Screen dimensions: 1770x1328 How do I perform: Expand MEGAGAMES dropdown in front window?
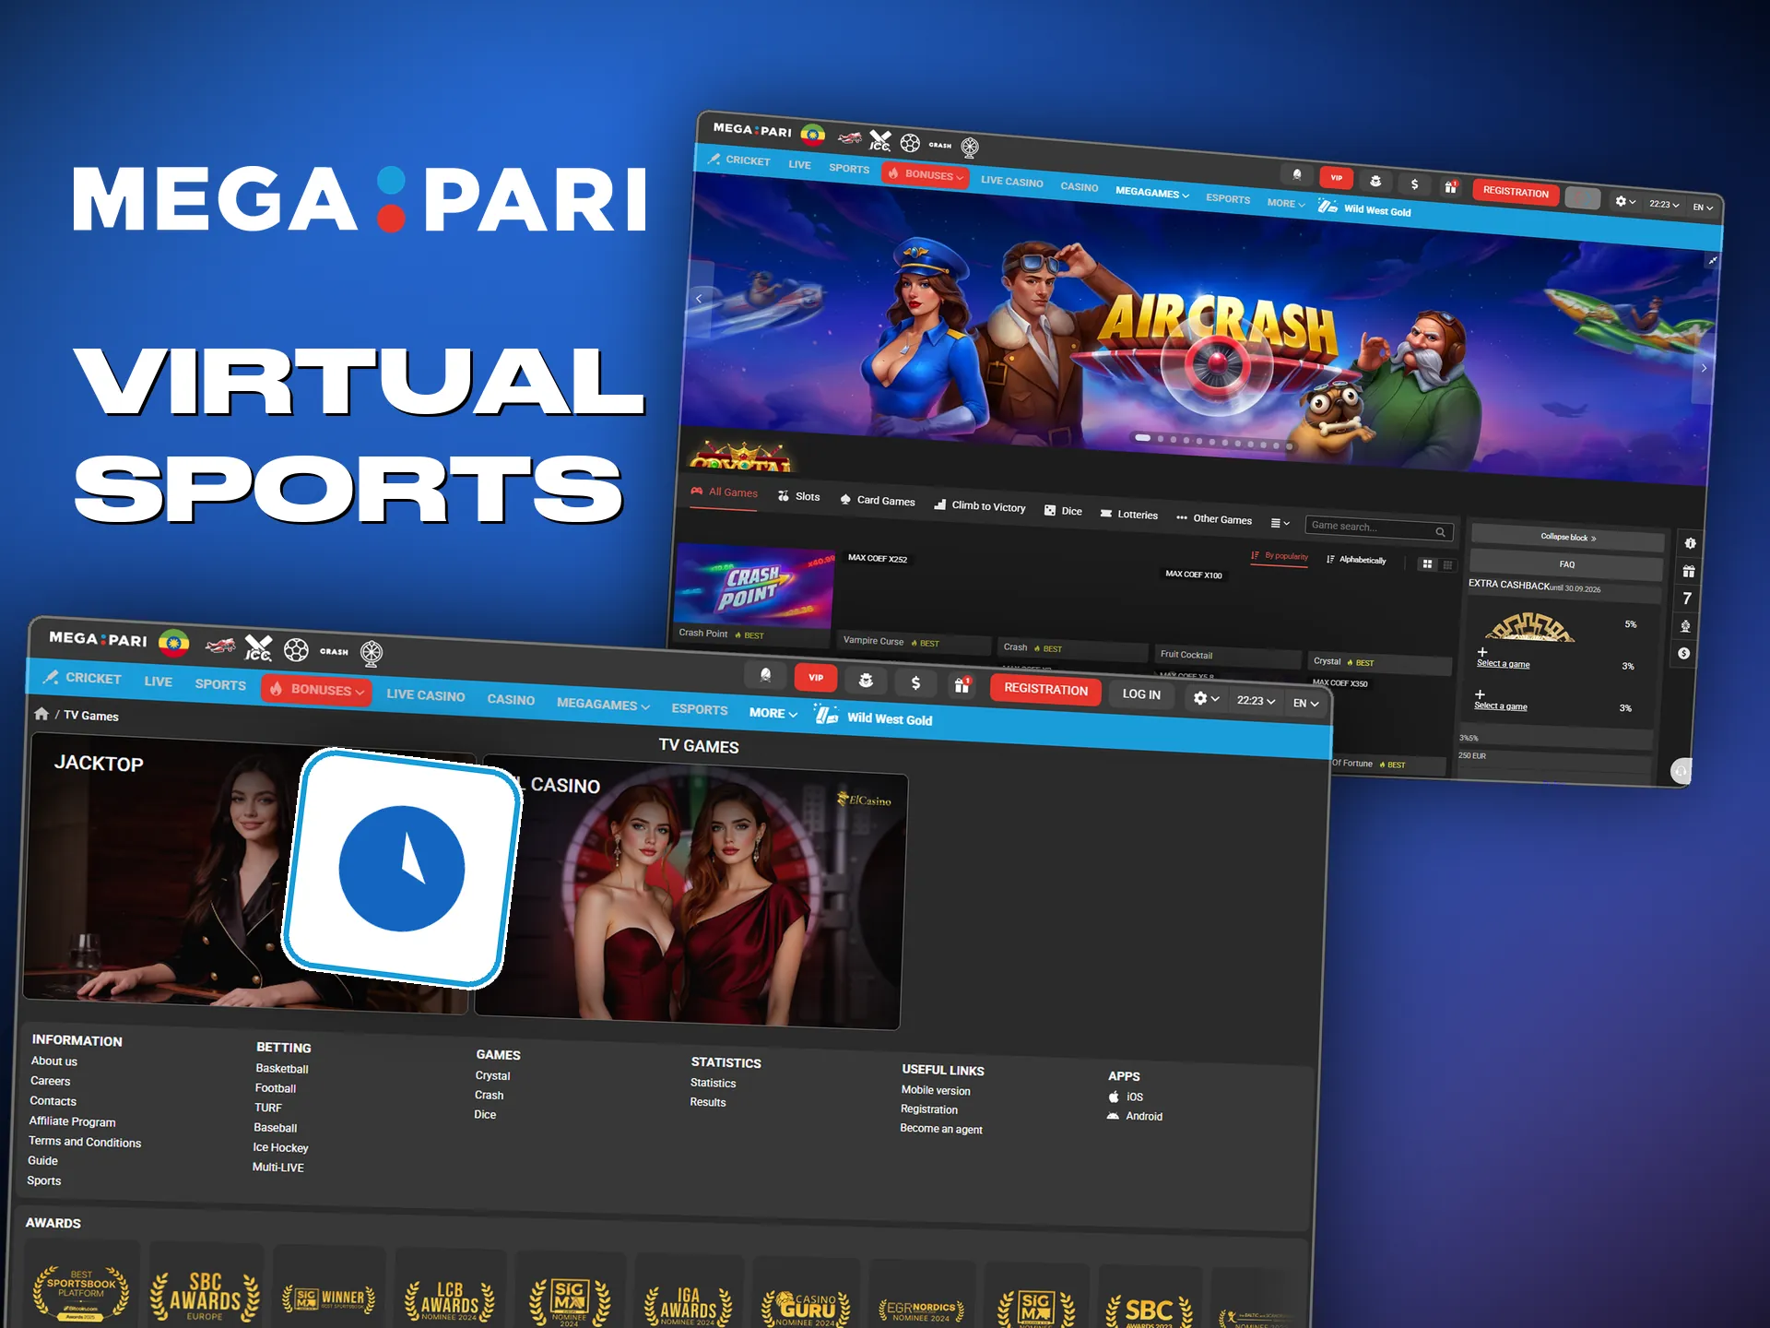603,704
